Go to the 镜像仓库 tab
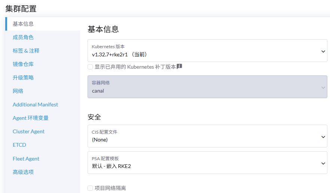 [x=23, y=64]
